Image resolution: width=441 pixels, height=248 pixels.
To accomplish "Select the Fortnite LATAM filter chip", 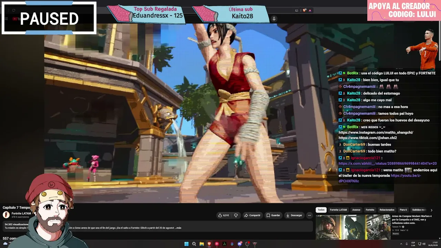I will pyautogui.click(x=338, y=210).
